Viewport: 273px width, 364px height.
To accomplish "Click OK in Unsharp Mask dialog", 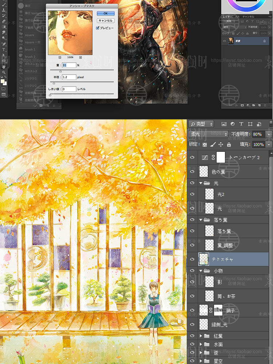I will (x=106, y=13).
